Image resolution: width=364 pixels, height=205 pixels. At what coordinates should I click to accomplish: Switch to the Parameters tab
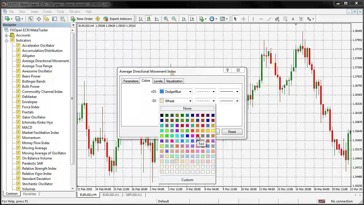click(x=131, y=81)
